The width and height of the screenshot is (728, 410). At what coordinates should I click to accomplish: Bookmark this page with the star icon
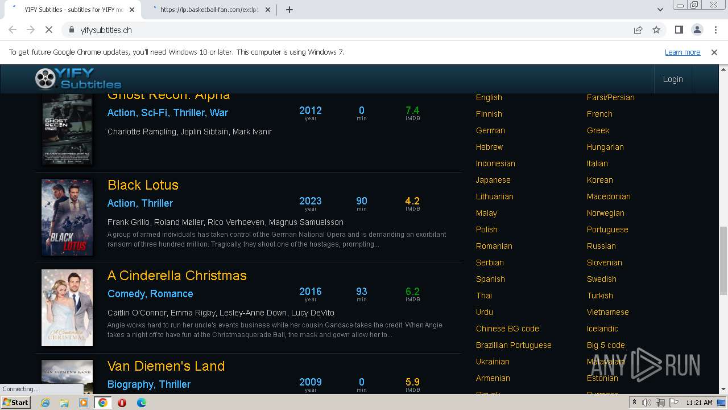pyautogui.click(x=656, y=30)
